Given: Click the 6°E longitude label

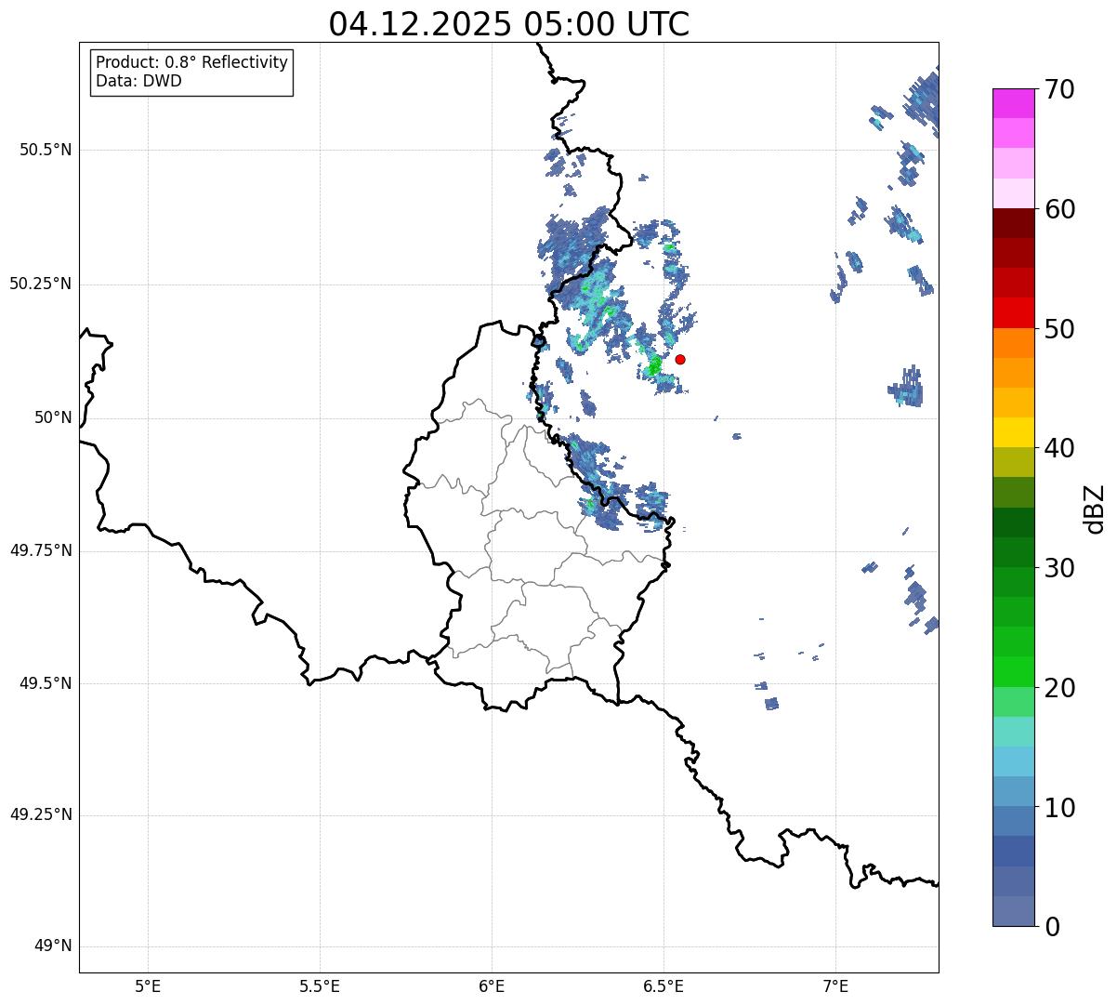Looking at the screenshot, I should (492, 985).
